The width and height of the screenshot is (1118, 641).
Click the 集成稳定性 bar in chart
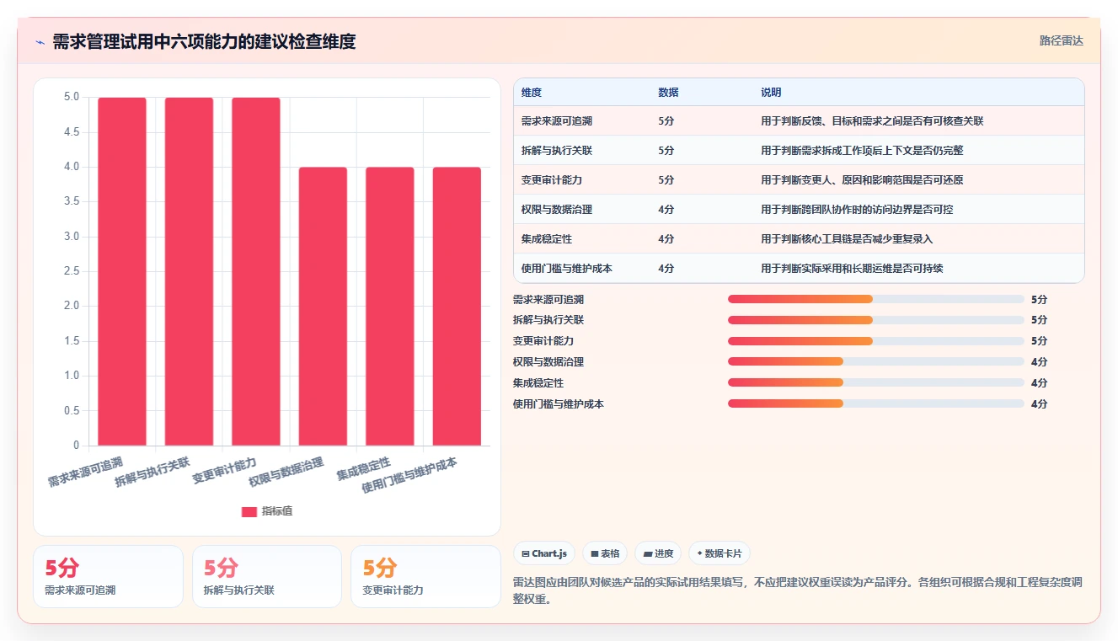390,307
